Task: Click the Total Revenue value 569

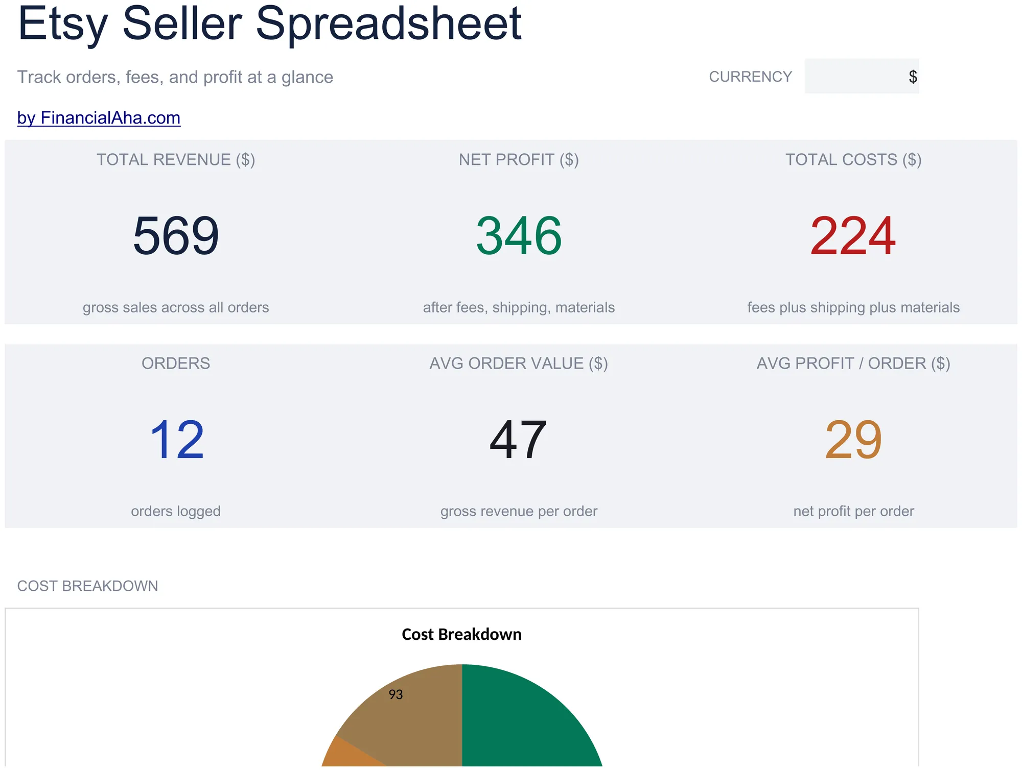Action: coord(176,236)
